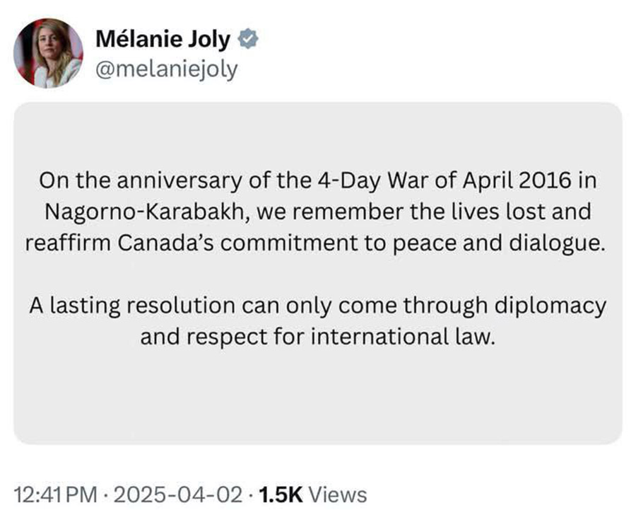Click the empty upper area of image card
The image size is (636, 520).
tap(317, 135)
